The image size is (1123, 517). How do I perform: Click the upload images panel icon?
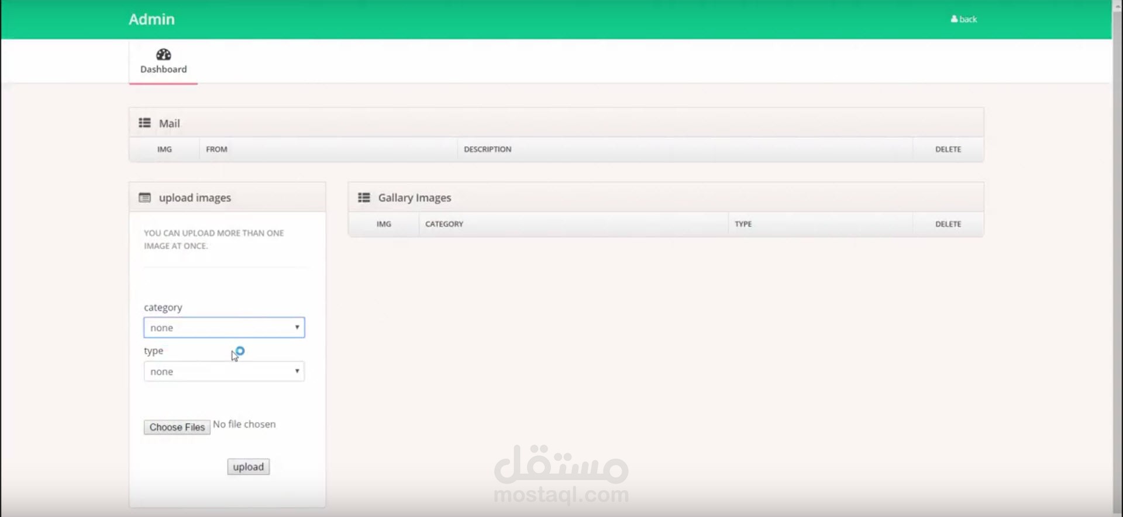144,197
